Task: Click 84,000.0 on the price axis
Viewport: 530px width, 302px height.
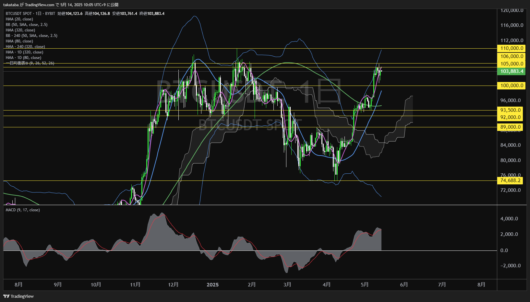Action: (x=511, y=145)
